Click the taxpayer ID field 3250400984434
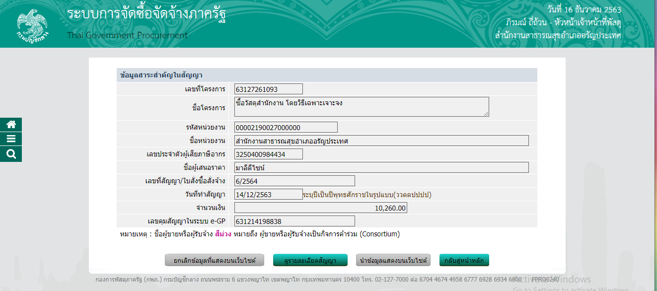 tap(268, 154)
